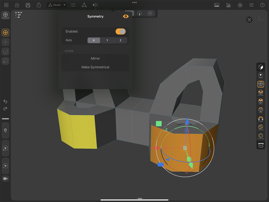Undo the last action
Screen dimensions: 269x202
click(5, 101)
